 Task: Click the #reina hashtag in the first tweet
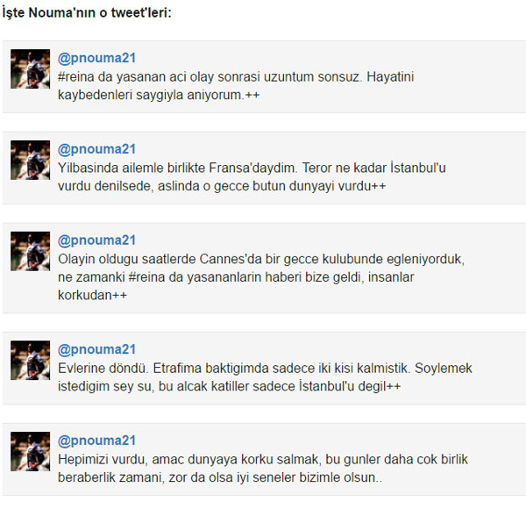(x=75, y=77)
